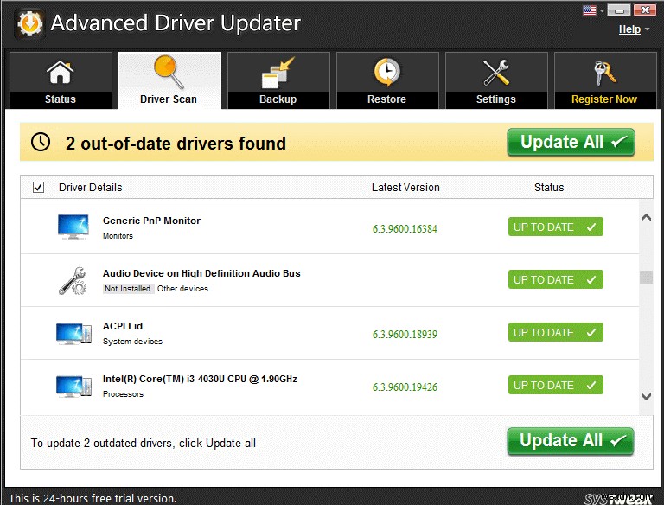Click UP TO DATE button for ACPI Lid
This screenshot has height=505, width=664.
pos(555,333)
